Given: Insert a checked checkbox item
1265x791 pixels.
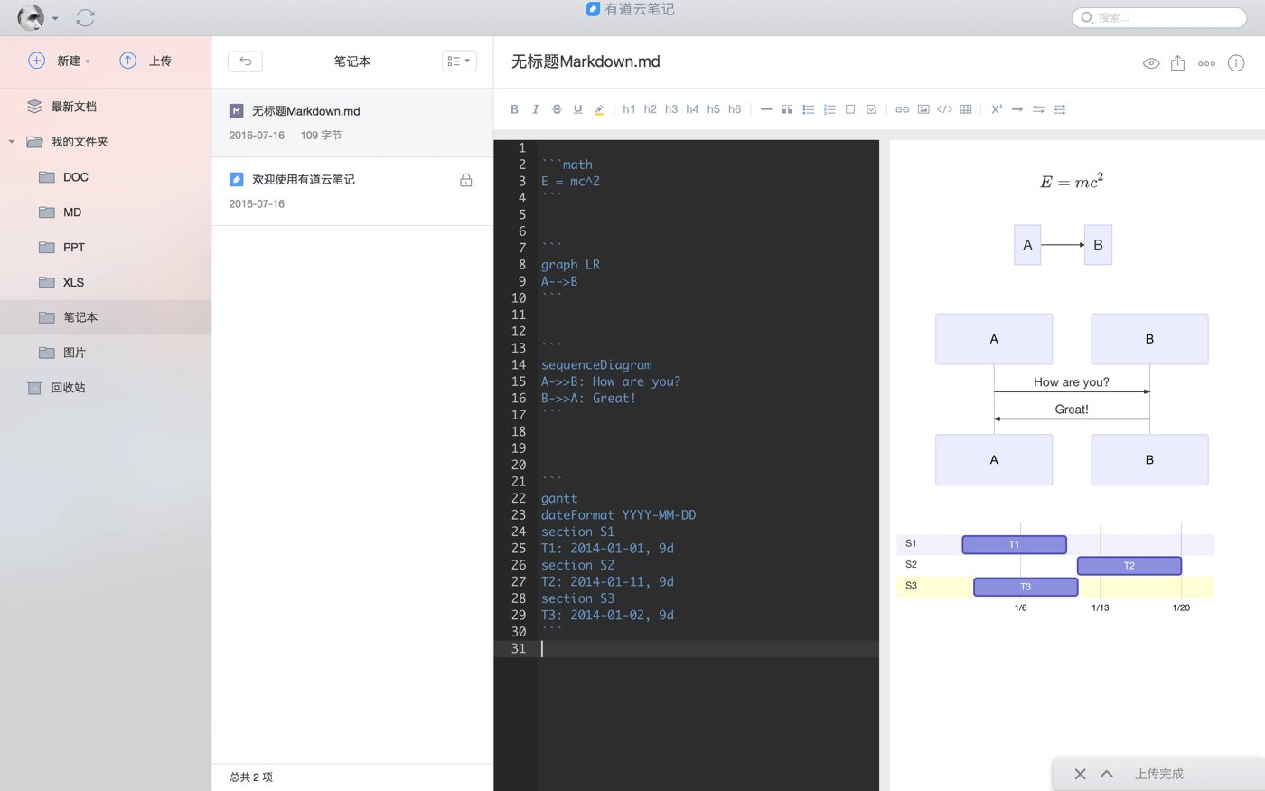Looking at the screenshot, I should click(871, 109).
